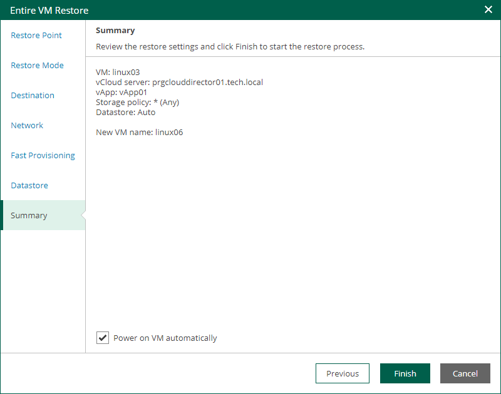Click the Previous button
The height and width of the screenshot is (394, 501).
click(342, 373)
